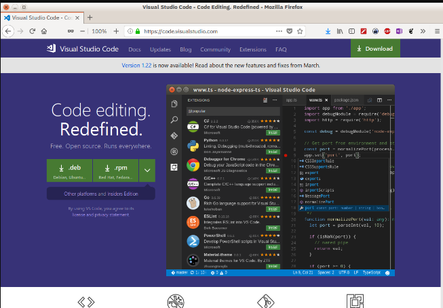Click the glasses icon in Firefox toolbar
The width and height of the screenshot is (443, 308).
(71, 31)
